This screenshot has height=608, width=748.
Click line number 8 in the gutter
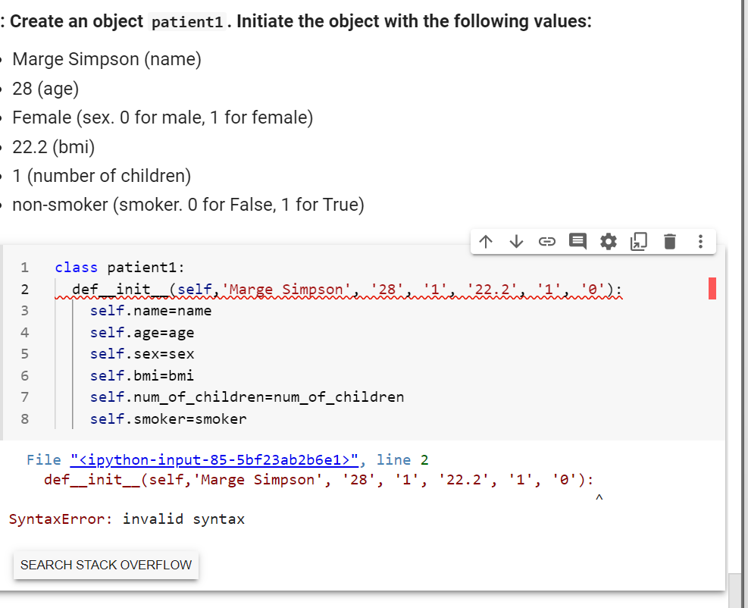[x=25, y=418]
